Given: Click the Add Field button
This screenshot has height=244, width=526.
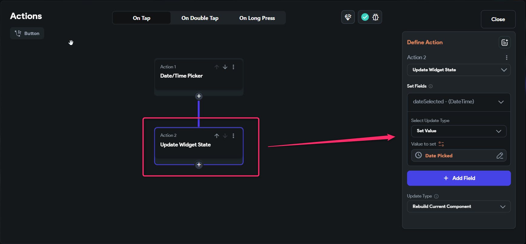Looking at the screenshot, I should tap(458, 178).
